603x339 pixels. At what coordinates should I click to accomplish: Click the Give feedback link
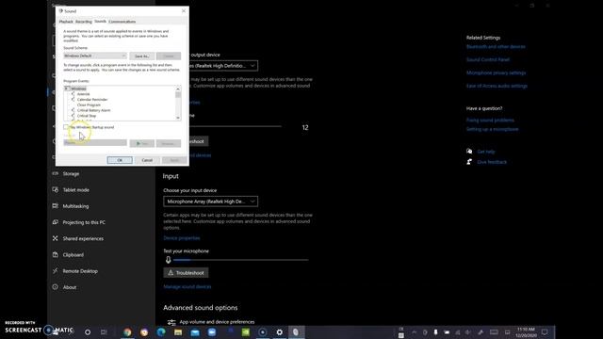click(492, 162)
